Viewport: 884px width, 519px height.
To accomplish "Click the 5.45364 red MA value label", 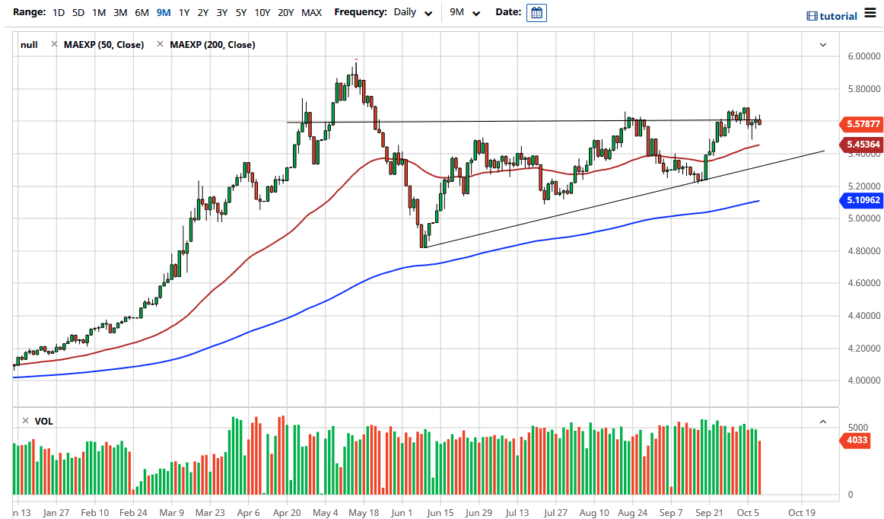I will click(860, 145).
